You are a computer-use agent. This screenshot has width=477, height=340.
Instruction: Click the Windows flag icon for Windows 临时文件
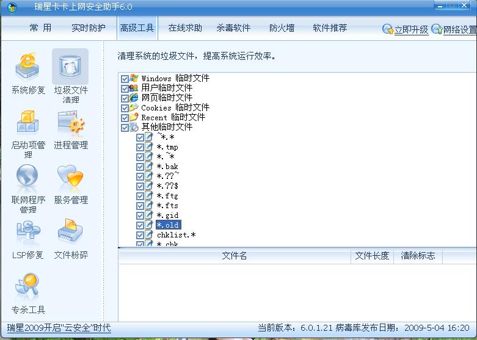(134, 78)
